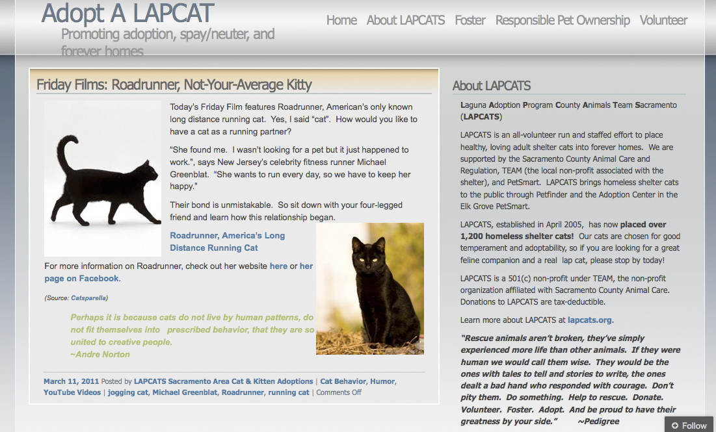716x432 pixels.
Task: Click the plus icon on Follow button
Action: click(674, 426)
